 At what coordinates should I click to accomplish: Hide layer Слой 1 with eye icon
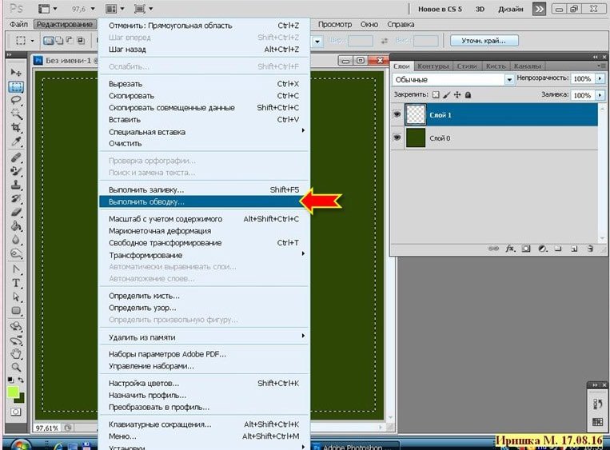coord(397,115)
